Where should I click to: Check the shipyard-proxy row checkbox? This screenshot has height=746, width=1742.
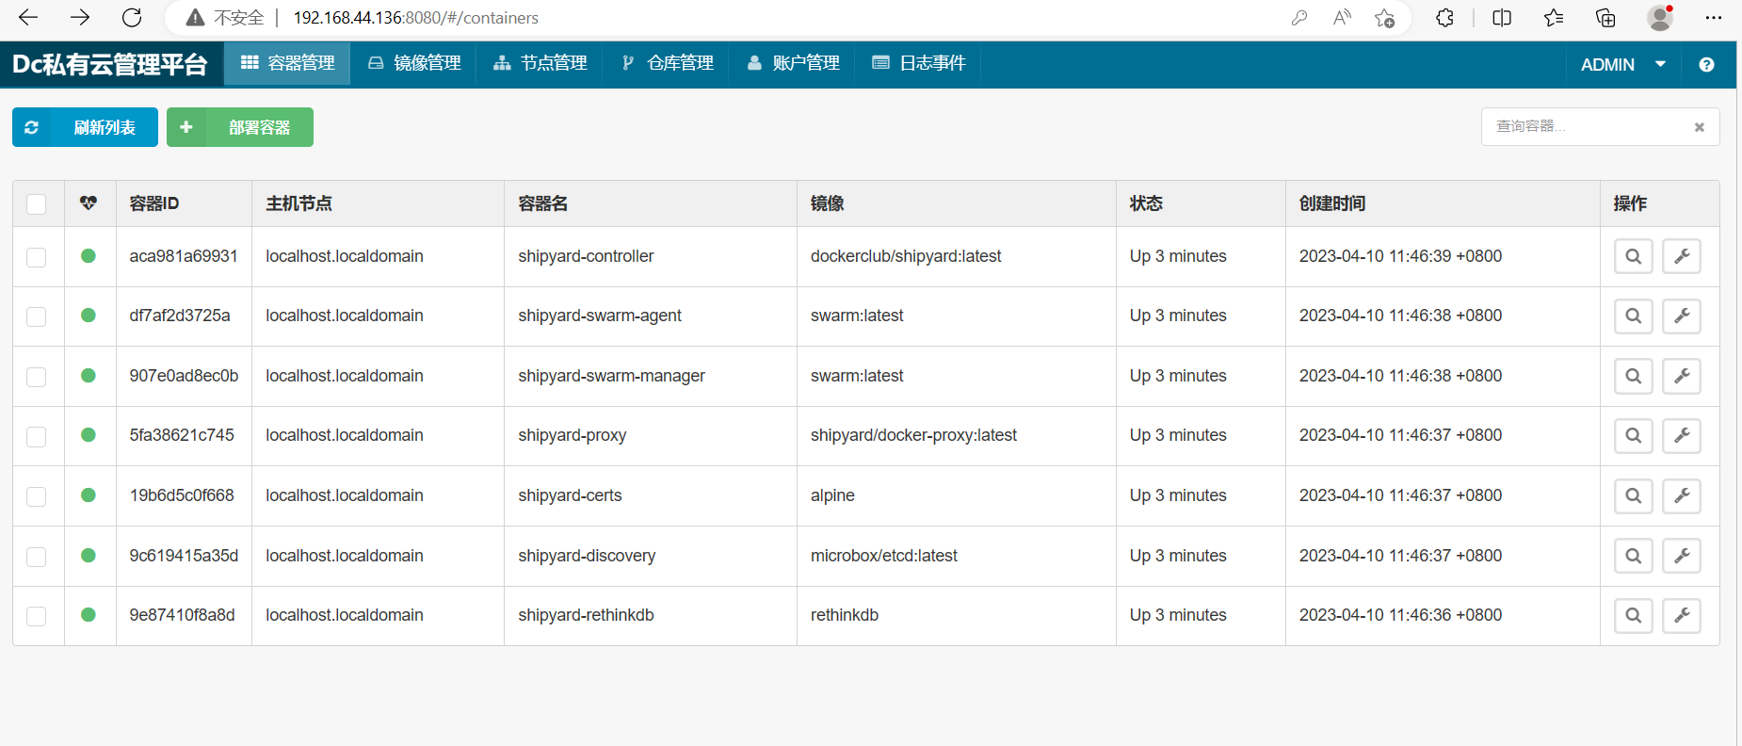coord(37,436)
